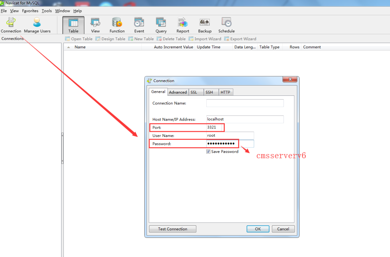Image resolution: width=390 pixels, height=257 pixels.
Task: Open the Function objects icon
Action: pyautogui.click(x=117, y=25)
